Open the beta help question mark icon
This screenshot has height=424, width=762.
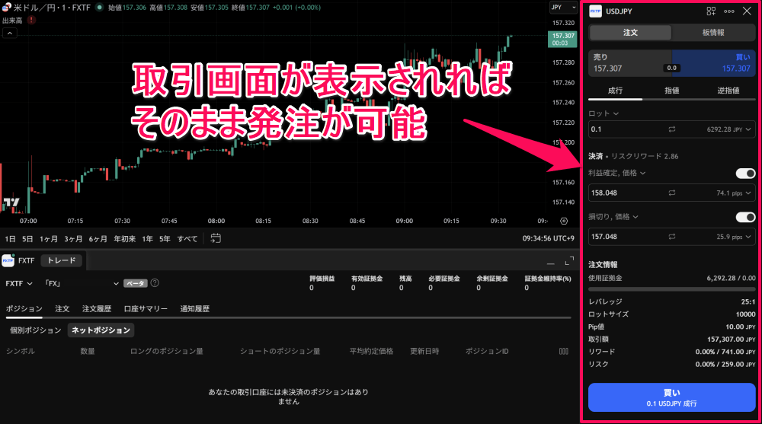[x=155, y=282]
